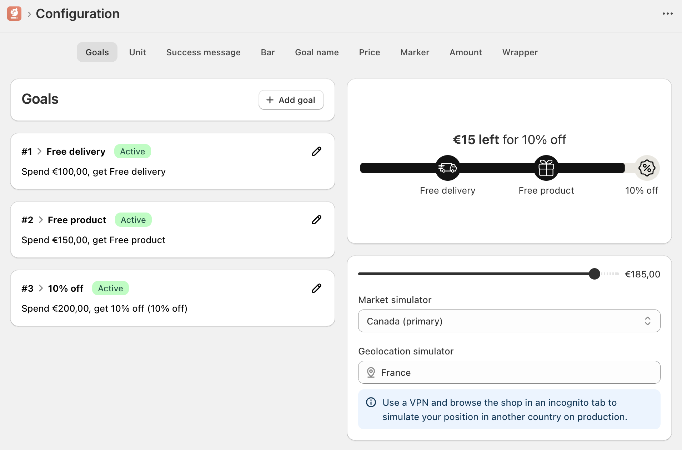
Task: Click 'Spend €100,00, get Free delivery' text
Action: coord(94,172)
